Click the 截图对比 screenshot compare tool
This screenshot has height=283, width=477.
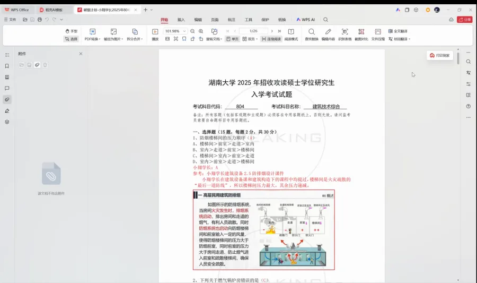pyautogui.click(x=361, y=35)
